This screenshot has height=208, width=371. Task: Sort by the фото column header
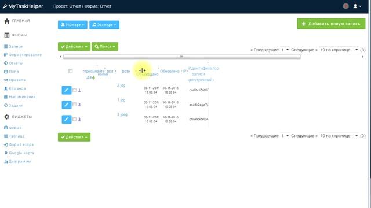[126, 71]
